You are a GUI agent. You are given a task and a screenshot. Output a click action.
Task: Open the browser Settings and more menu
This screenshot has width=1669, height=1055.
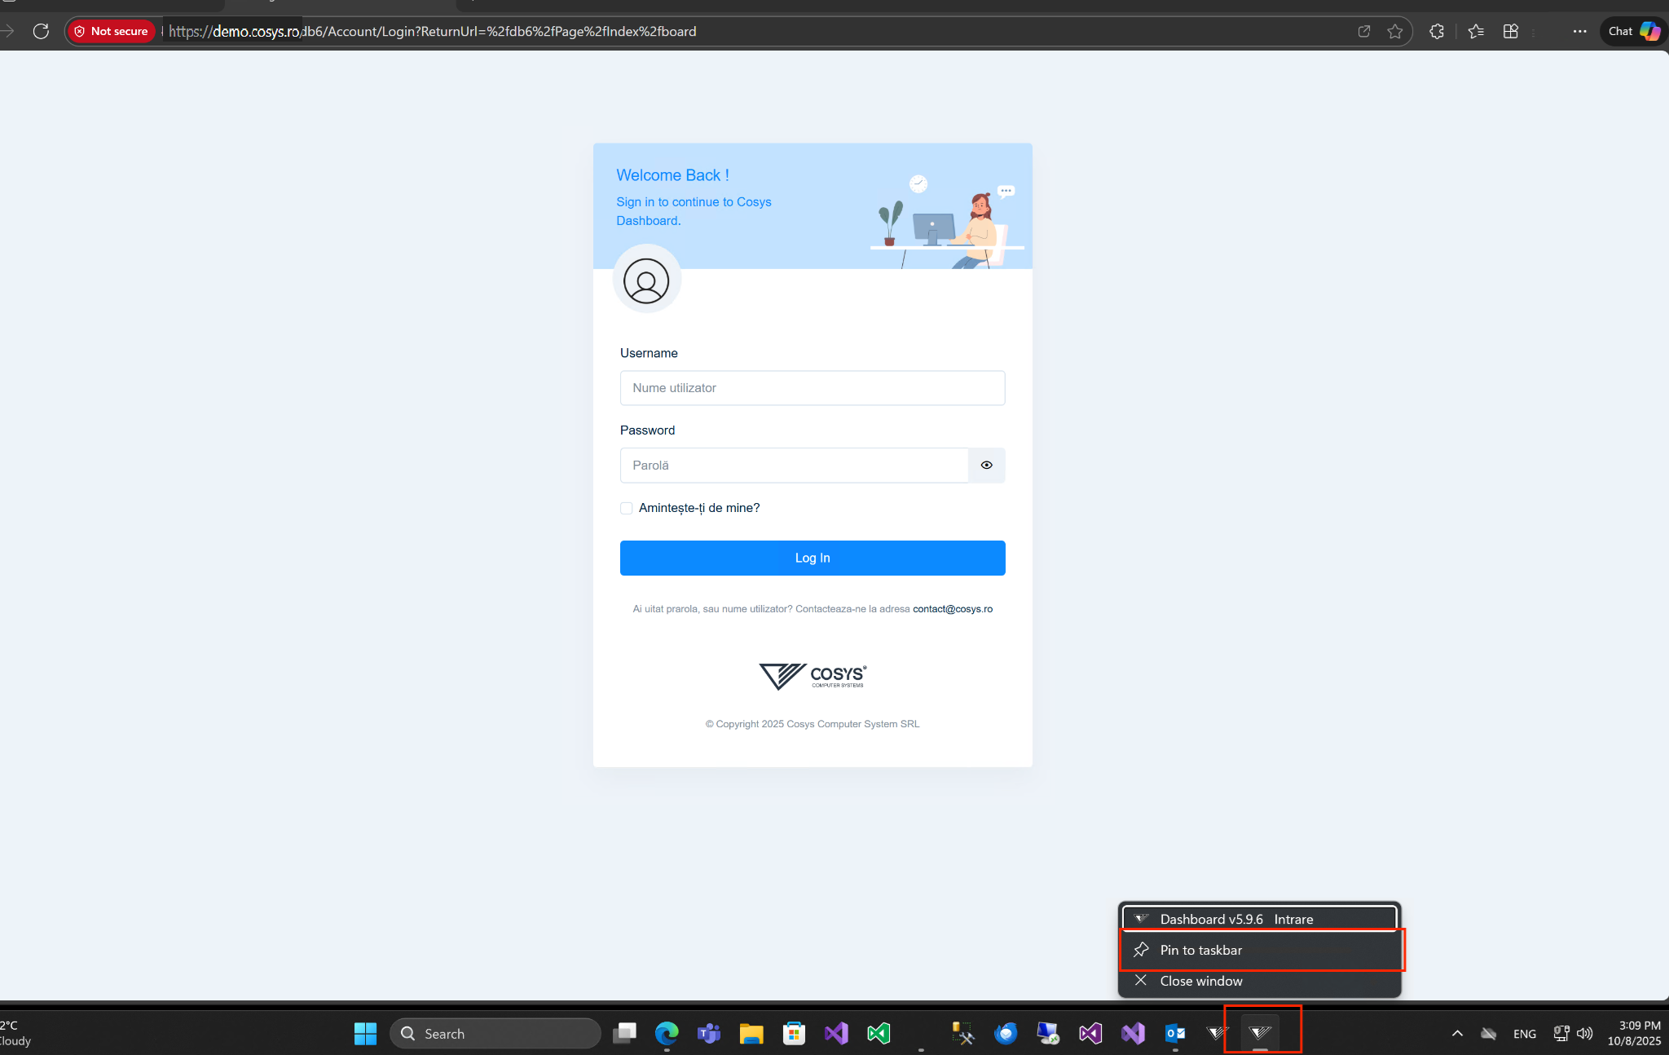pos(1579,31)
